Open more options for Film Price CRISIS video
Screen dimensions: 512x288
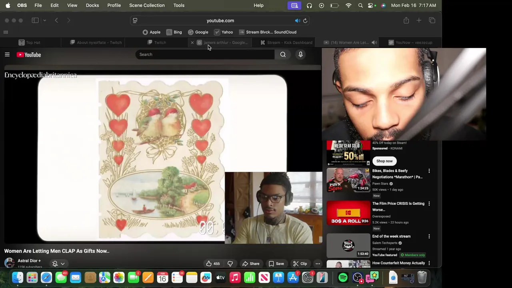429,204
